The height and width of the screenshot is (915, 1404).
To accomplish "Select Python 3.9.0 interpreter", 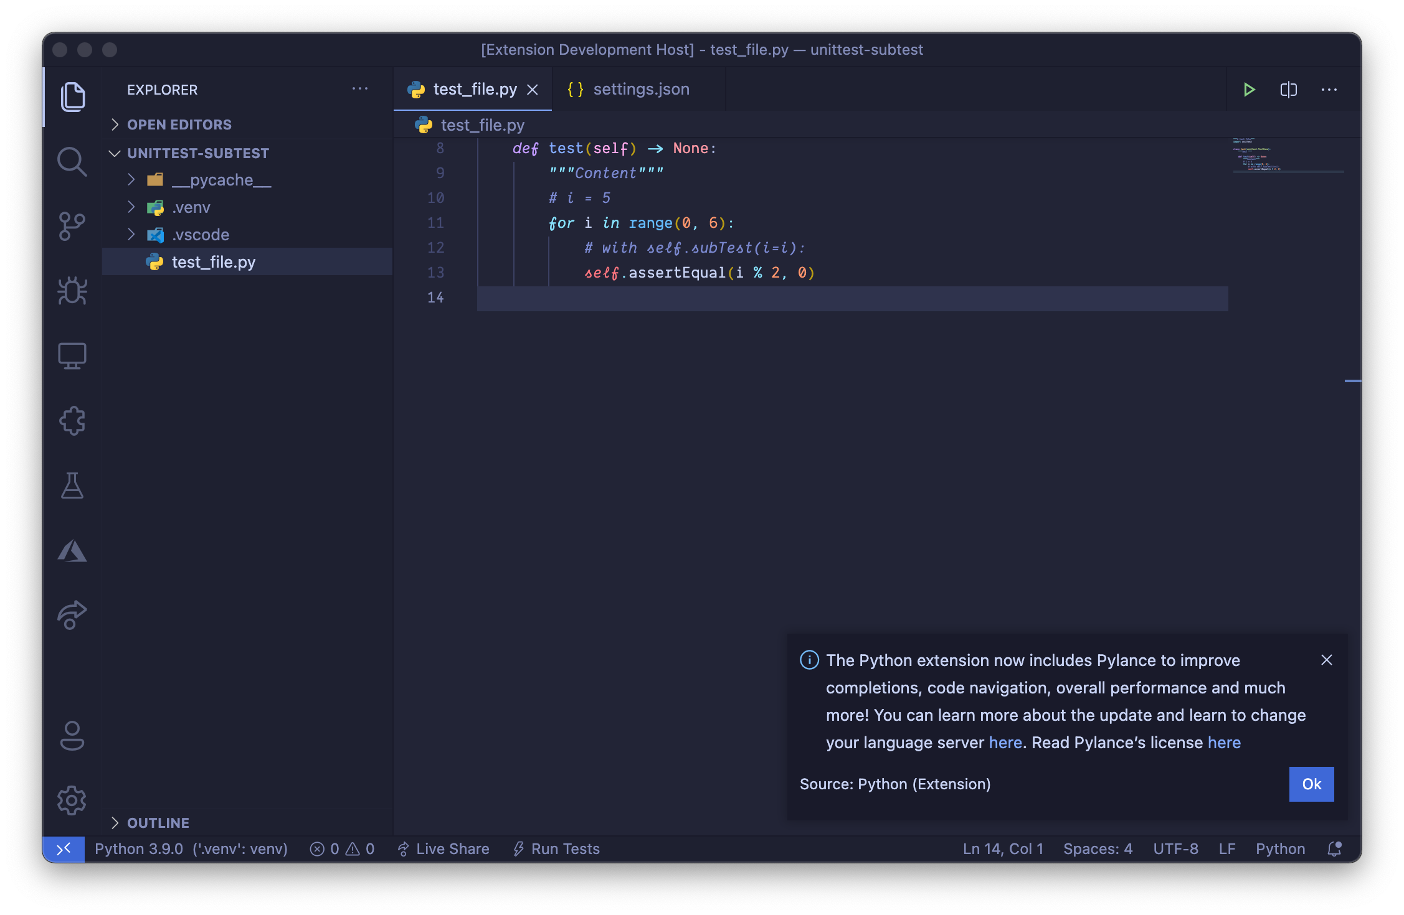I will [x=191, y=849].
